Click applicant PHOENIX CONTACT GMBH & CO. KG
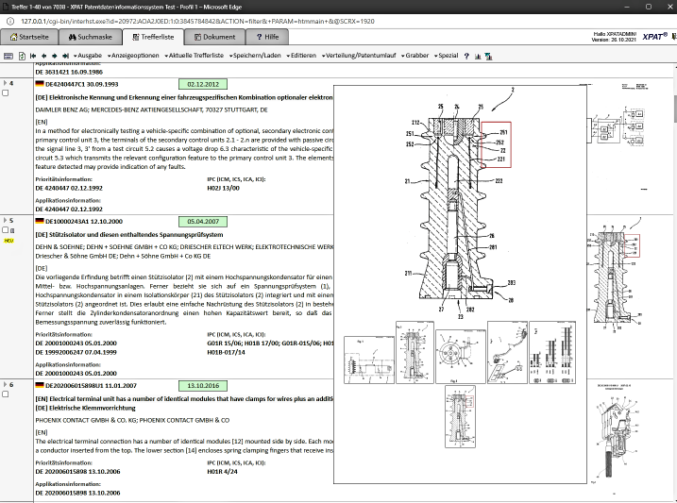The width and height of the screenshot is (677, 503). (x=86, y=420)
